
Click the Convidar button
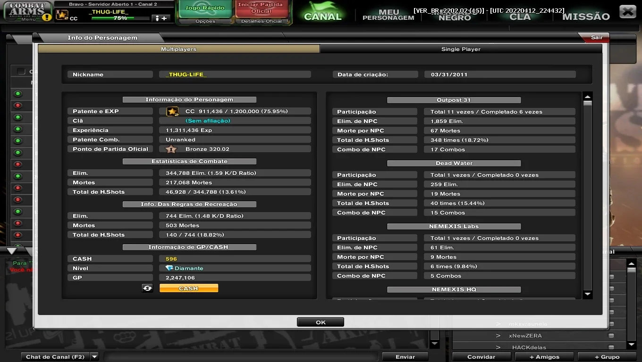point(481,357)
